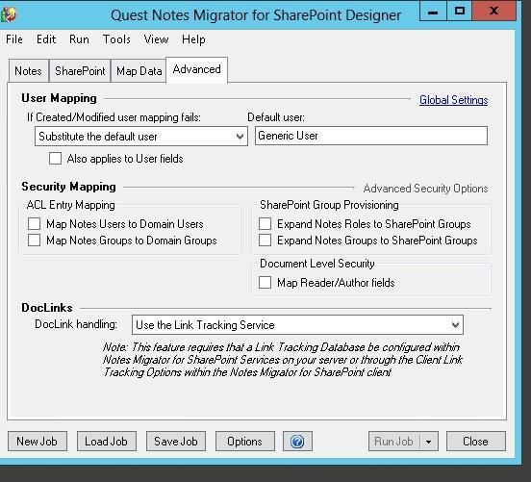
Task: Open the Edit menu
Action: tap(46, 39)
